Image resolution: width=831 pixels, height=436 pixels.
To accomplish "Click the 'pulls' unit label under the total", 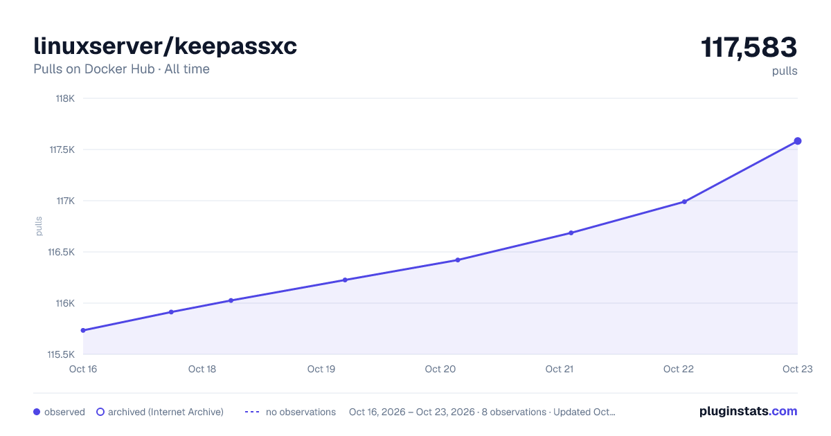I will click(785, 71).
